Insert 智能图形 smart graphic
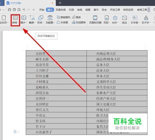 click(64, 17)
